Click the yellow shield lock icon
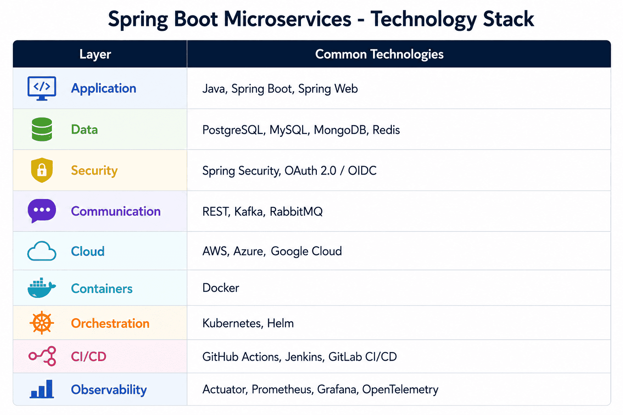623x415 pixels. tap(42, 170)
